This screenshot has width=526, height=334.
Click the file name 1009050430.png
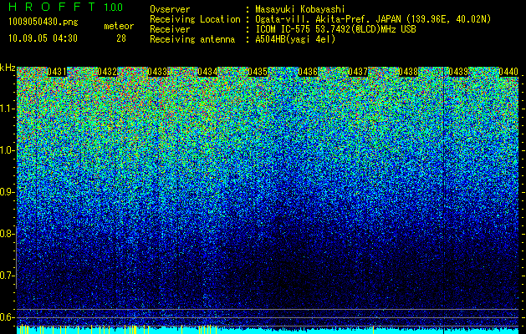(x=43, y=23)
